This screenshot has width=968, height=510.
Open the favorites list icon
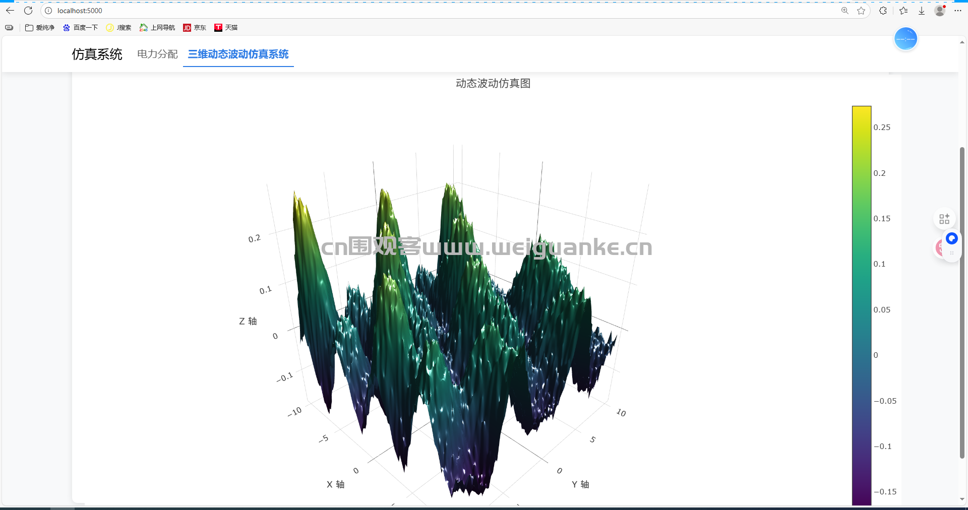click(903, 11)
